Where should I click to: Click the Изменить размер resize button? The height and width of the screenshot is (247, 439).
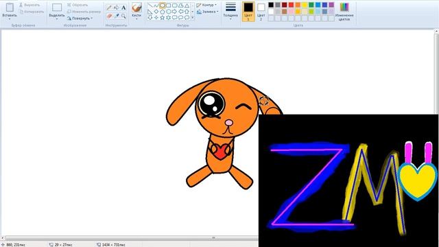pos(84,12)
